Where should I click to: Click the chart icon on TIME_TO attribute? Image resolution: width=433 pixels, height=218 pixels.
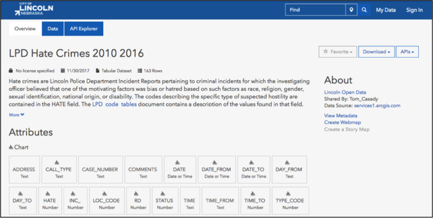pyautogui.click(x=253, y=193)
